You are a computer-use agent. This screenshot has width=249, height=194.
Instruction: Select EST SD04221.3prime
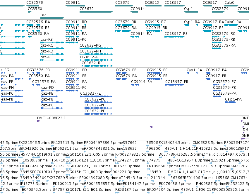tap(125, 172)
